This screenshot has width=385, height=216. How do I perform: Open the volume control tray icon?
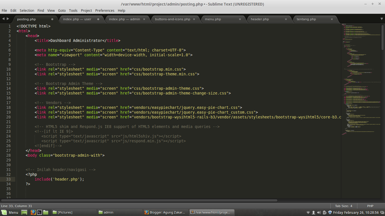tap(319, 213)
